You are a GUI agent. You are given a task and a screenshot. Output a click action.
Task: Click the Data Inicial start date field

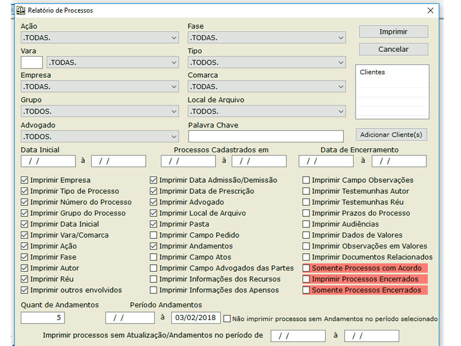coord(48,161)
